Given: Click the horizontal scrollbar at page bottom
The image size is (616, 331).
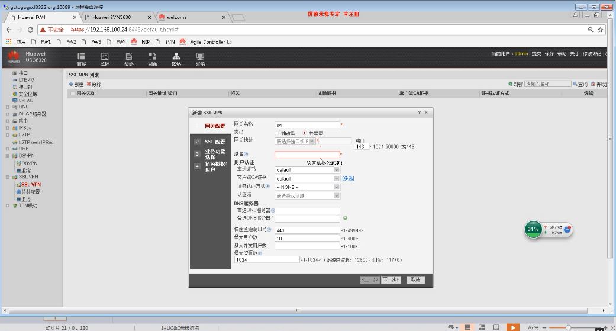Looking at the screenshot, I should 297,310.
